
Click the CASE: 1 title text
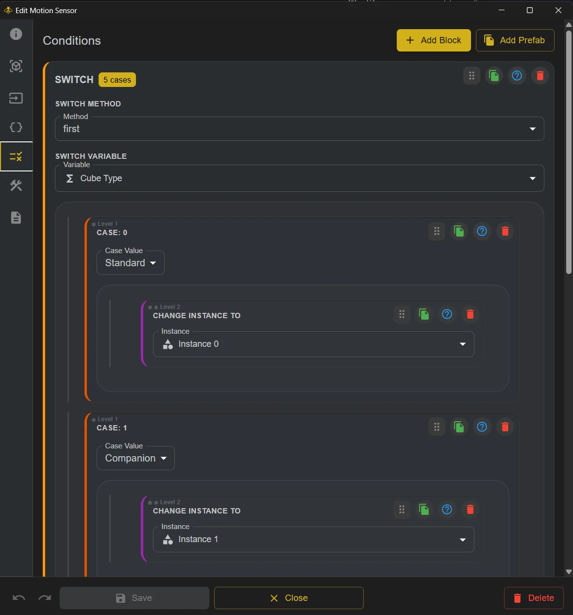[112, 428]
